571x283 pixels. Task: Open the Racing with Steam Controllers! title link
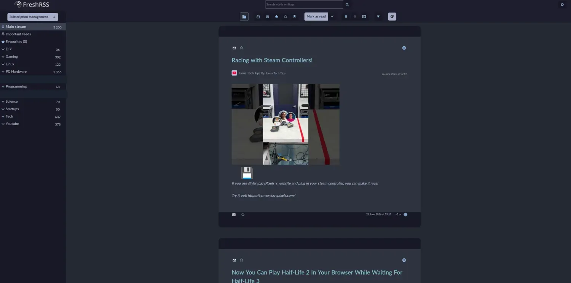click(x=272, y=60)
